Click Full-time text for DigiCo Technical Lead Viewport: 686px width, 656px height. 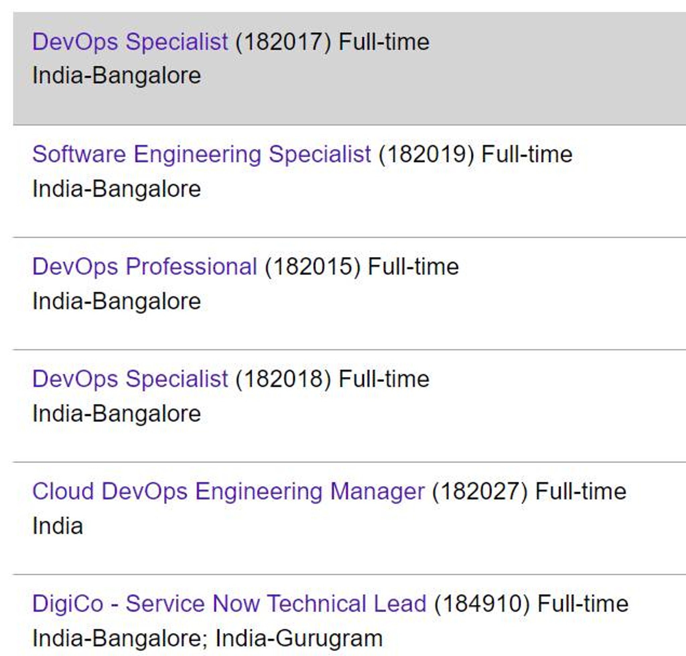point(583,602)
